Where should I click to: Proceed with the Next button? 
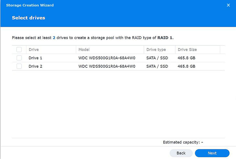pos(212,153)
